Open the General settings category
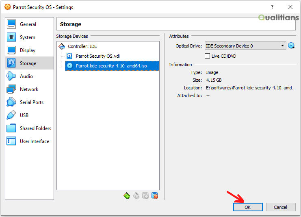This screenshot has width=301, height=217. (x=29, y=24)
